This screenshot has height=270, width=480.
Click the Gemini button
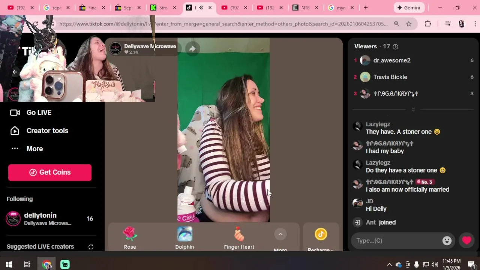[409, 7]
